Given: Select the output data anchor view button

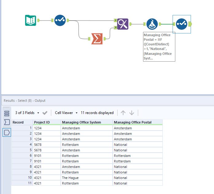Looking at the screenshot, I should (7, 132).
